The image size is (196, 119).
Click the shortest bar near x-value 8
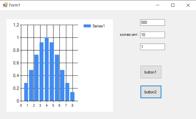pos(72,96)
